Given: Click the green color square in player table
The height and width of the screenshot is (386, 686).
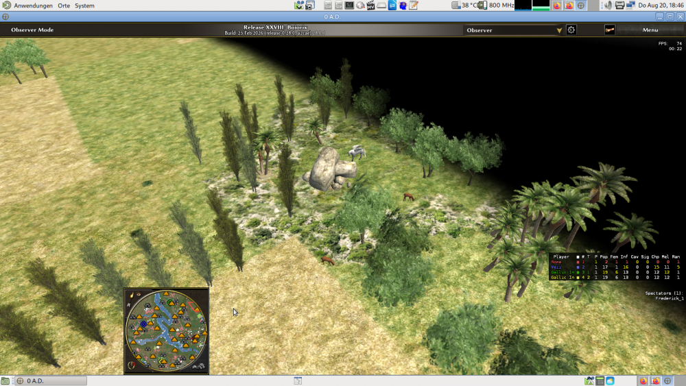Looking at the screenshot, I should 578,272.
